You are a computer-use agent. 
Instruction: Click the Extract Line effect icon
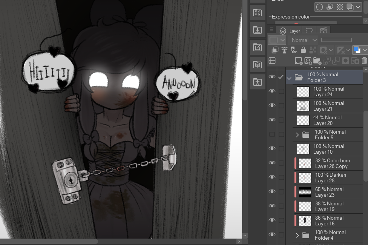pyautogui.click(x=330, y=7)
